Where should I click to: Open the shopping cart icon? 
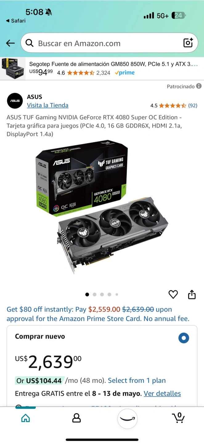pos(178,418)
